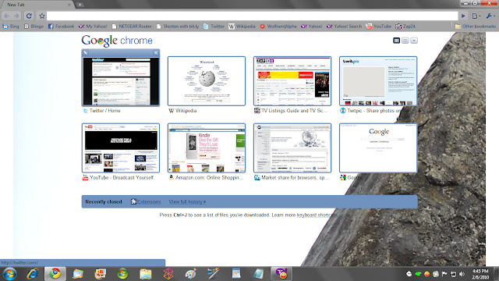Open the wrench tools menu
Image resolution: width=499 pixels, height=281 pixels.
[490, 16]
